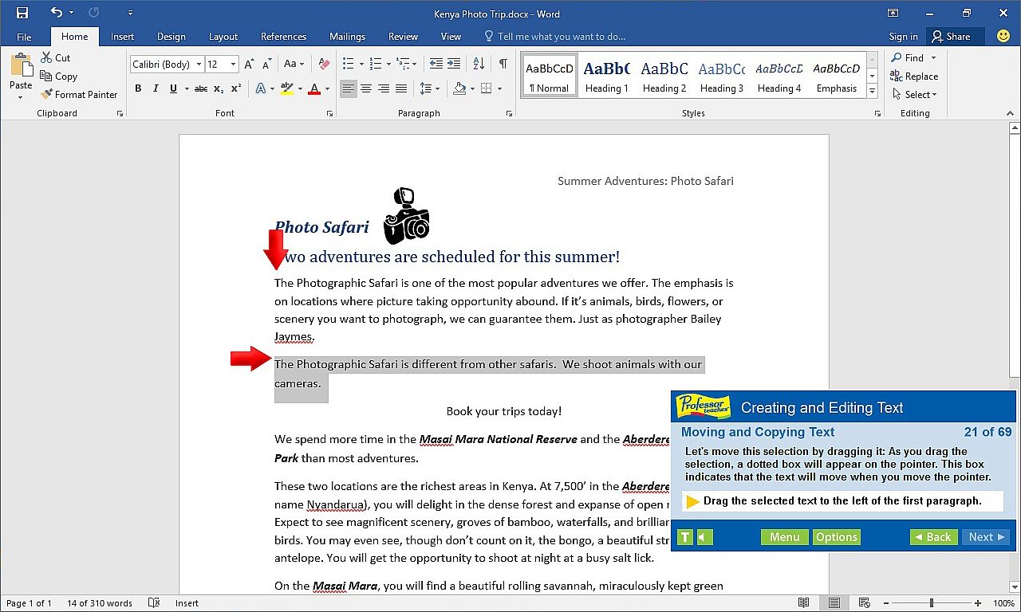The width and height of the screenshot is (1021, 612).
Task: Click the Cut scissors icon
Action: 46,57
